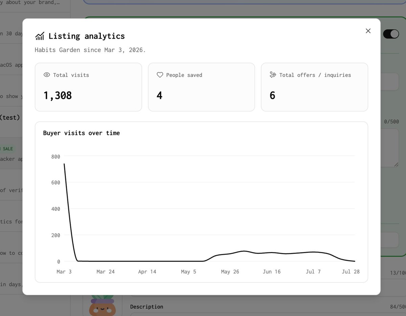Click the Habits Garden since Mar 3, 2026 subtitle
Viewport: 406px width, 316px height.
(90, 50)
